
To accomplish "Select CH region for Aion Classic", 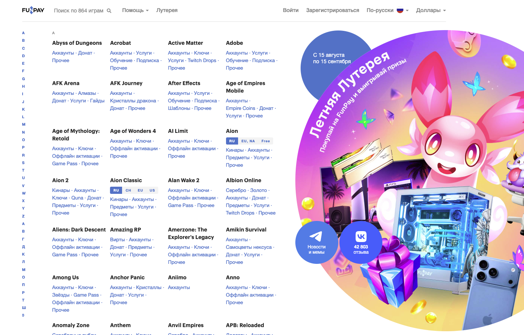I will tap(128, 190).
